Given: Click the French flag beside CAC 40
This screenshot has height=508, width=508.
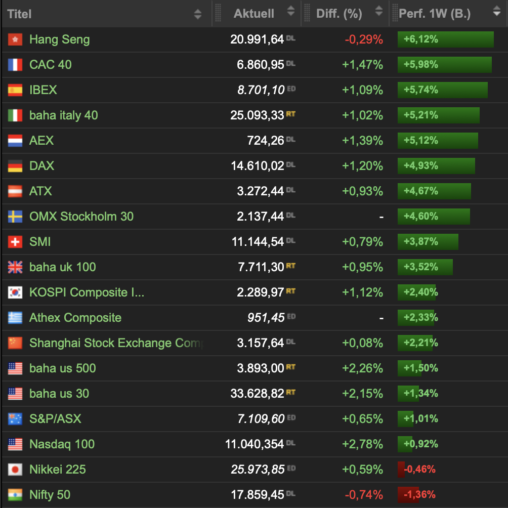Looking at the screenshot, I should [15, 65].
